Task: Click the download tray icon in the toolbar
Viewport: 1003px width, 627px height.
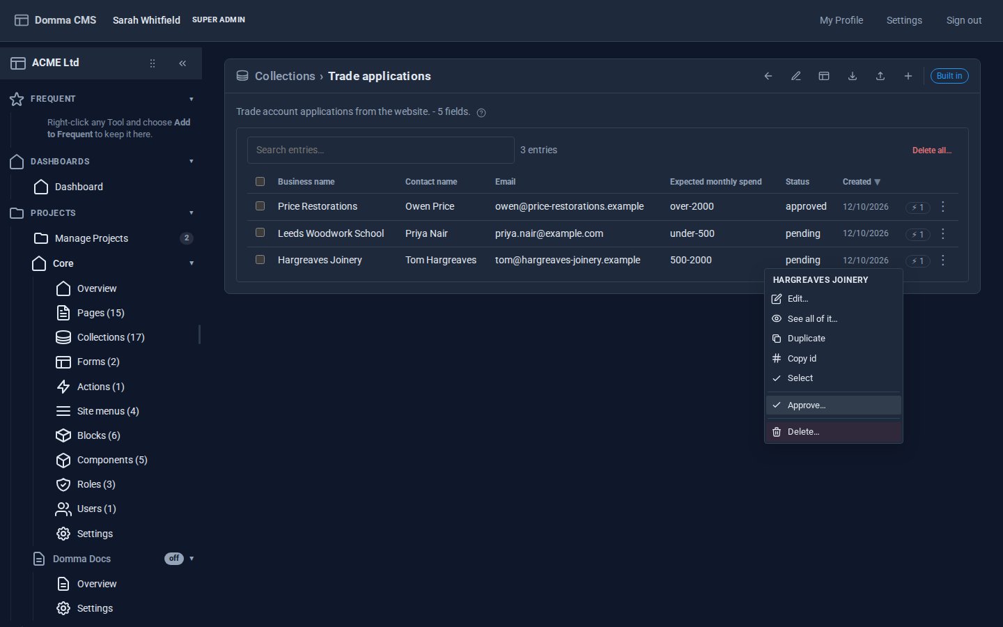Action: tap(852, 76)
